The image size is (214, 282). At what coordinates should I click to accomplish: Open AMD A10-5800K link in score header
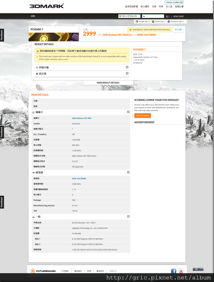coord(147,35)
